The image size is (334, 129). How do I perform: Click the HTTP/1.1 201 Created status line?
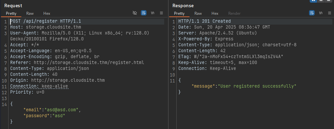(205, 21)
